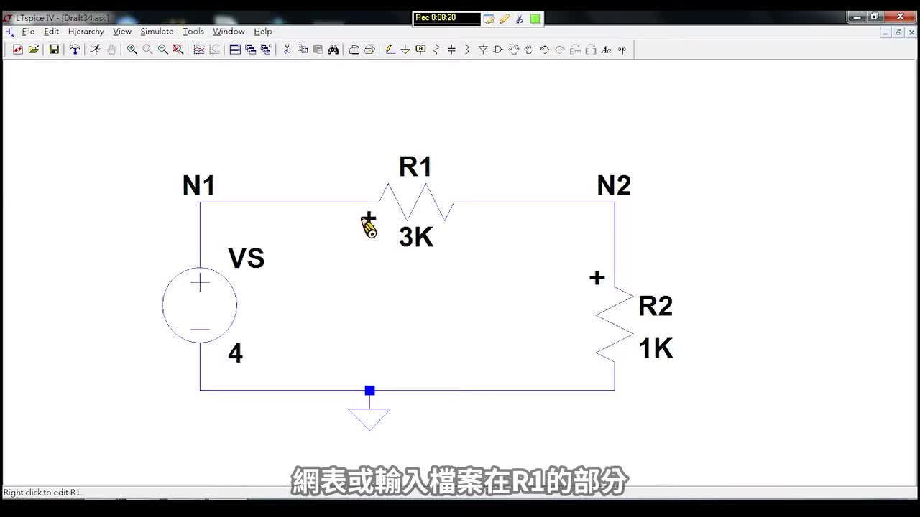Click the Open file folder icon
Image resolution: width=920 pixels, height=517 pixels.
tap(34, 50)
